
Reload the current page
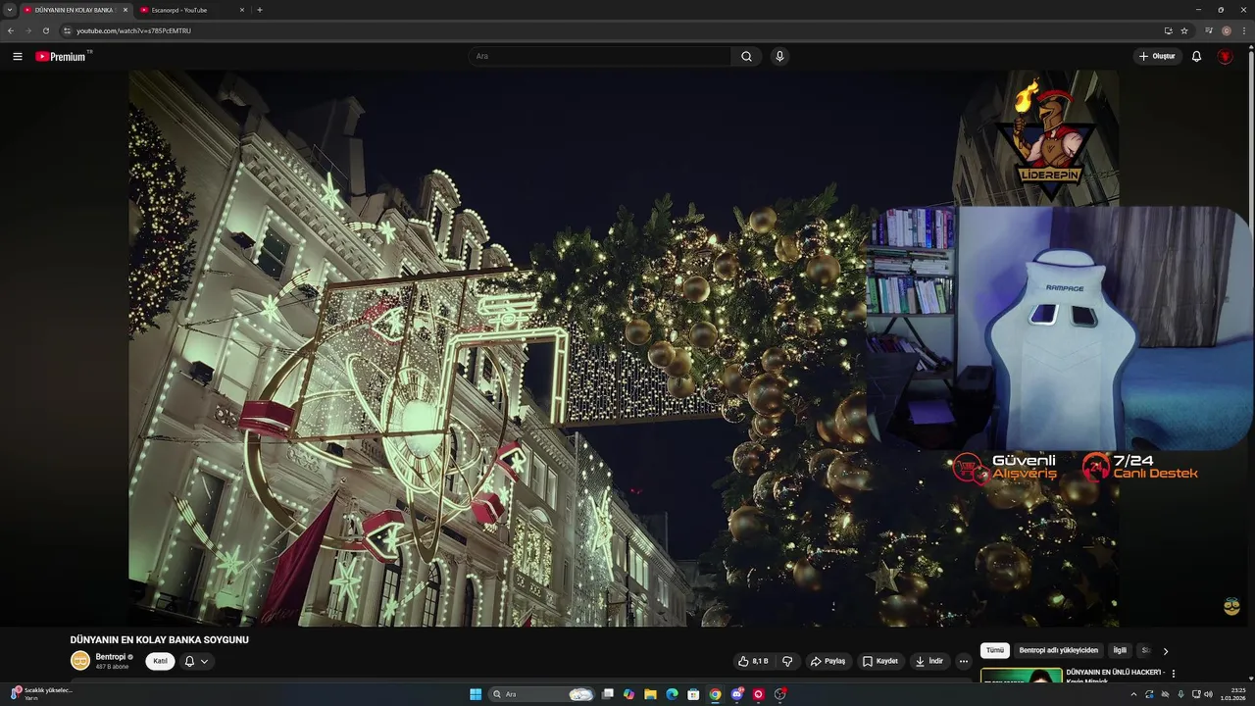pyautogui.click(x=45, y=30)
